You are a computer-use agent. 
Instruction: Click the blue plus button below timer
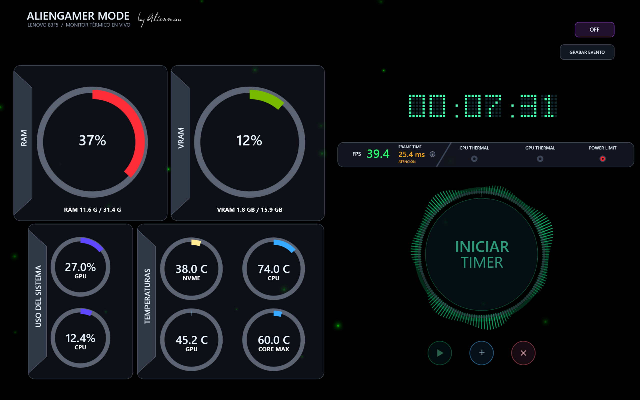(481, 353)
